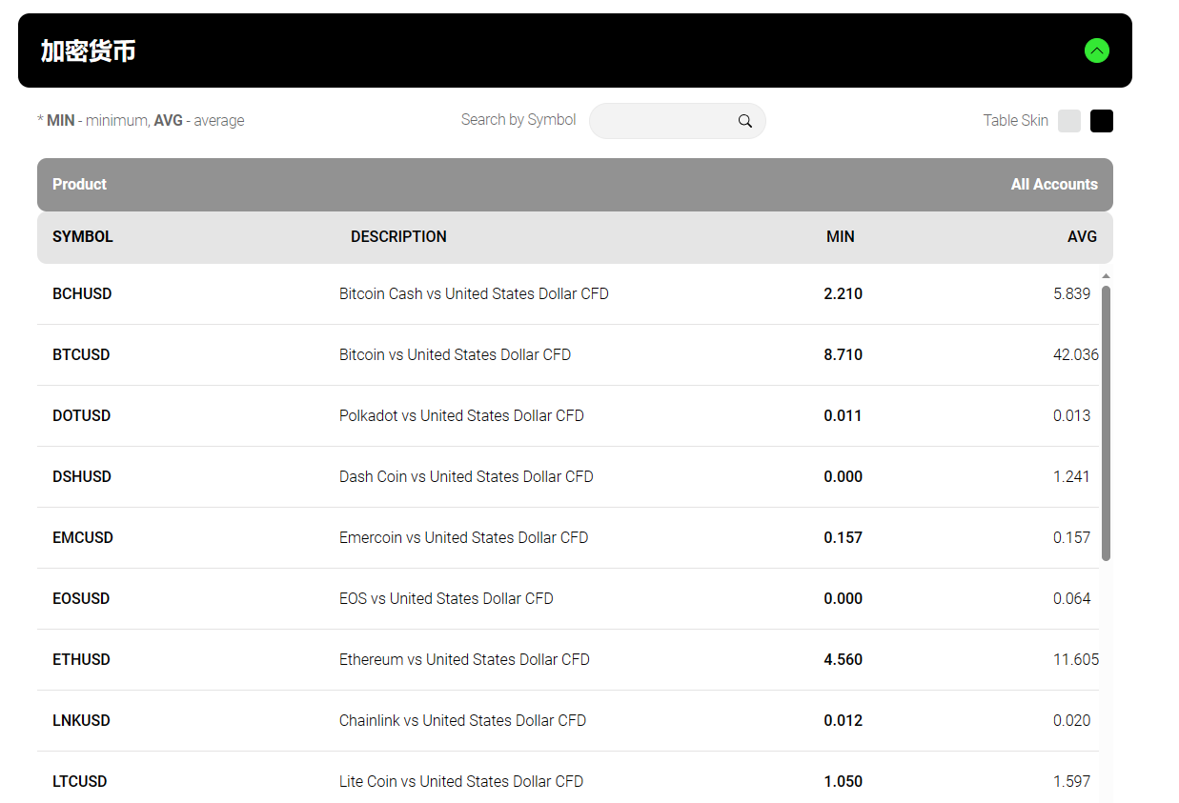Click EOSUSD average value 0.064

pos(1072,599)
